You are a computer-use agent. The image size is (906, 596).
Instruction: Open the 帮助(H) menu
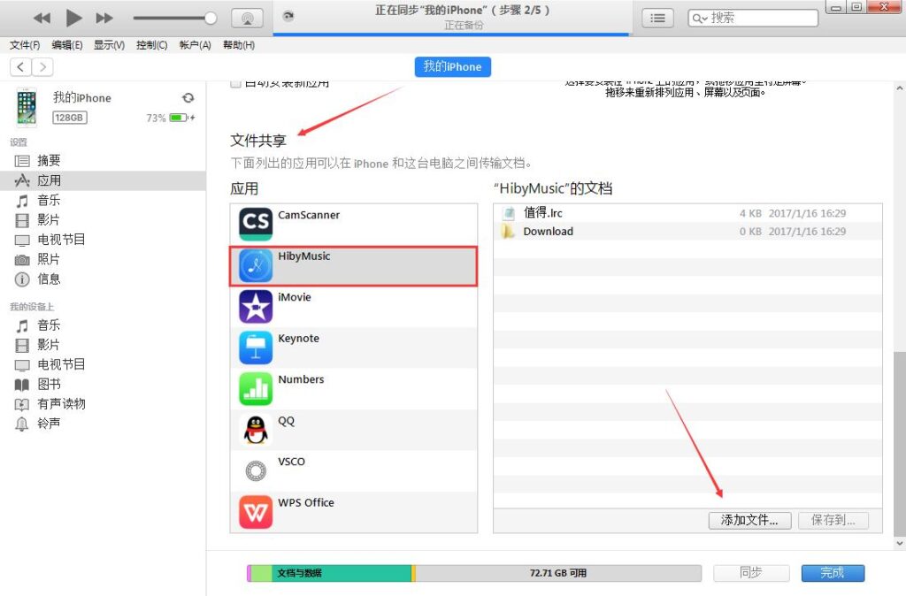pyautogui.click(x=239, y=45)
